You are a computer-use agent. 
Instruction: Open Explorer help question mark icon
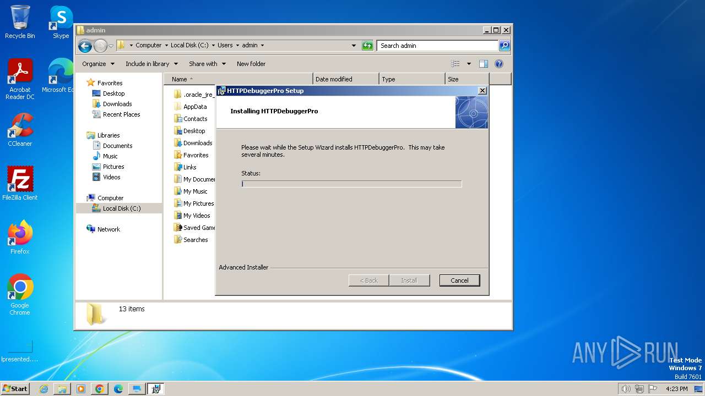(499, 64)
